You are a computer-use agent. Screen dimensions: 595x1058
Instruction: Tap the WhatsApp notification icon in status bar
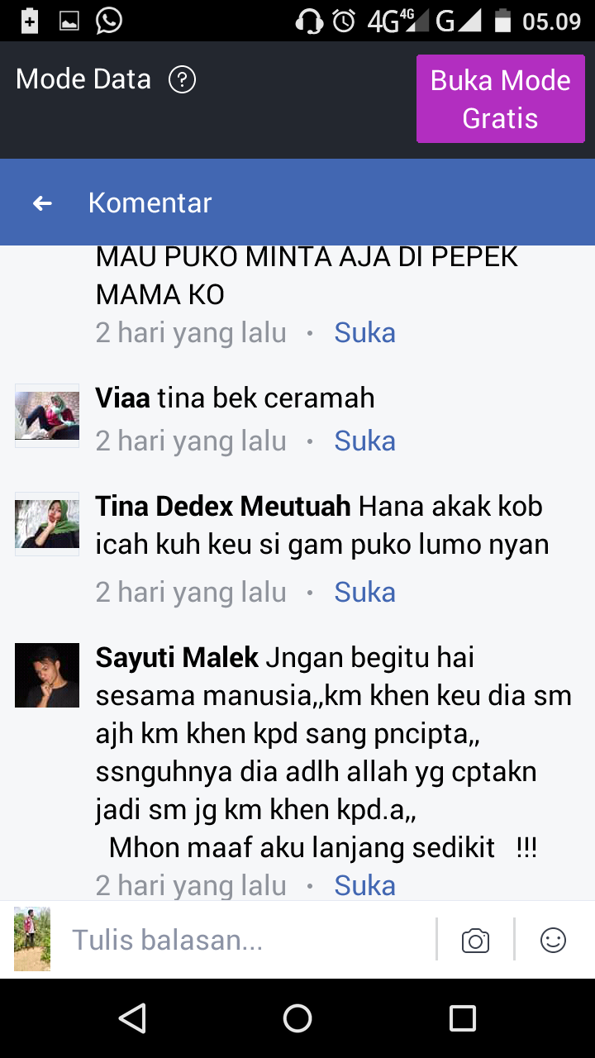point(108,21)
